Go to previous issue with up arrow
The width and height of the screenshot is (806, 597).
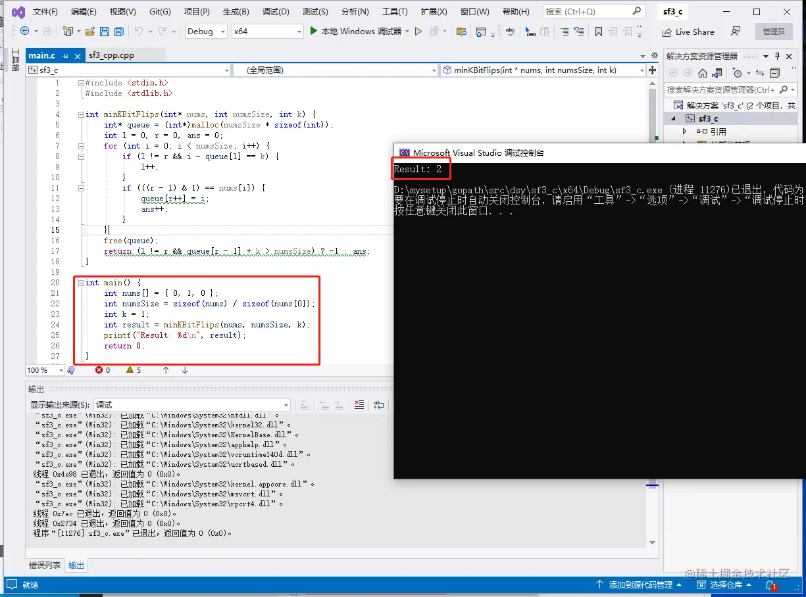click(x=166, y=370)
